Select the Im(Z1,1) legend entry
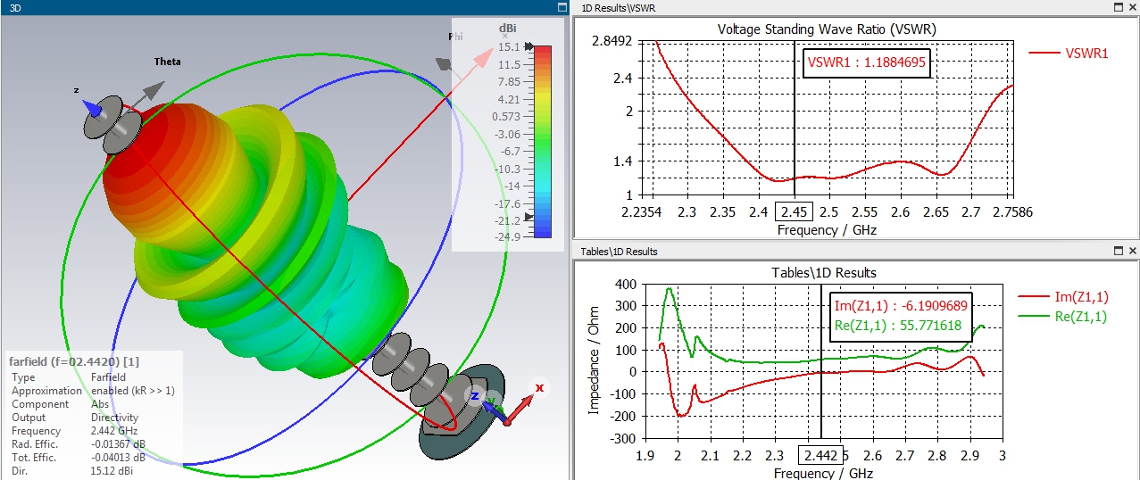 pyautogui.click(x=1062, y=298)
